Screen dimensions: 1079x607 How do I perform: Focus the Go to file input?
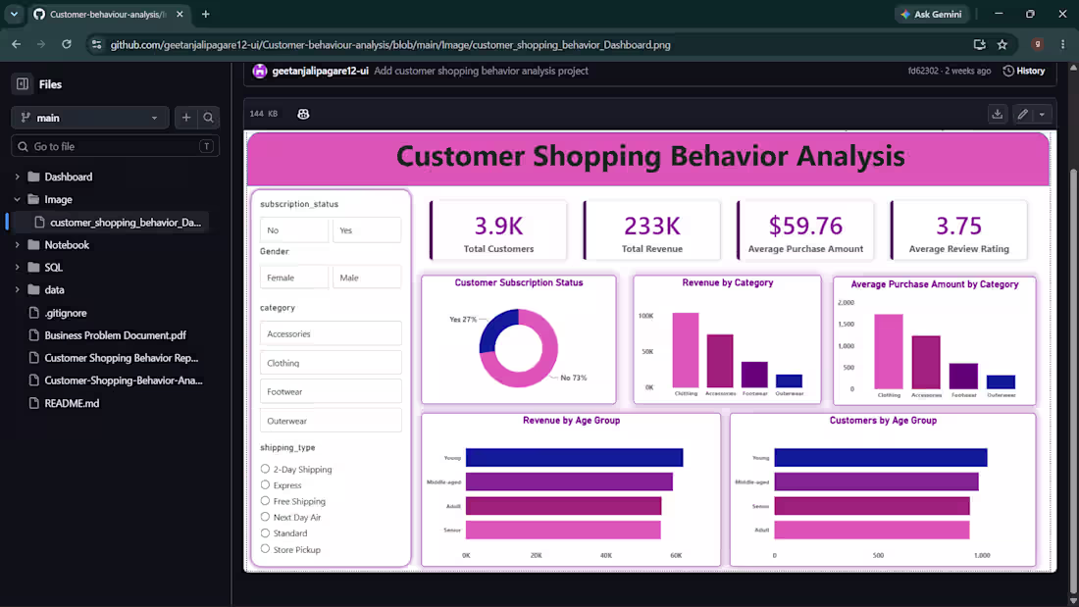pyautogui.click(x=115, y=146)
